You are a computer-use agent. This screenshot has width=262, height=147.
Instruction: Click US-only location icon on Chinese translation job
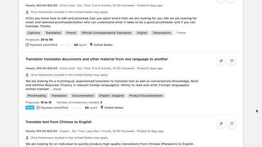pos(27,138)
